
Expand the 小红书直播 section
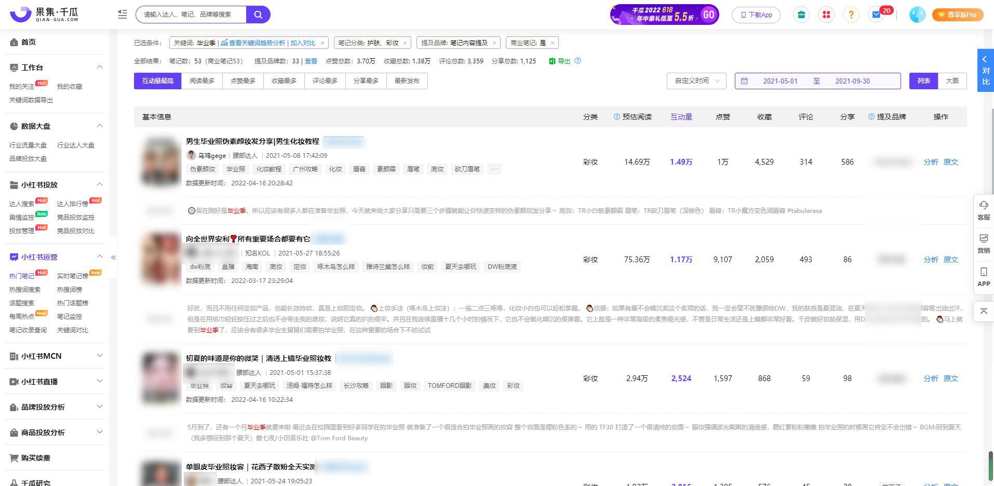coord(100,381)
